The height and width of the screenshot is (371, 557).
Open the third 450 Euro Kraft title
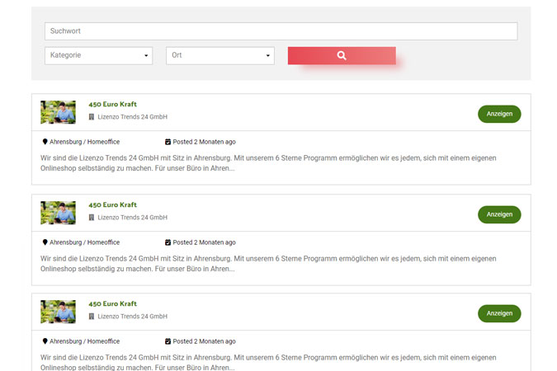[x=112, y=303]
